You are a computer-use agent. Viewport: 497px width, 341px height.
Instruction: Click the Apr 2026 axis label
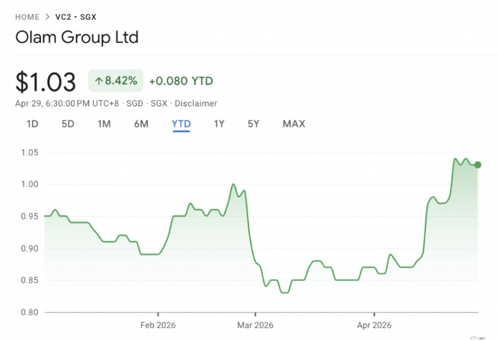click(375, 325)
